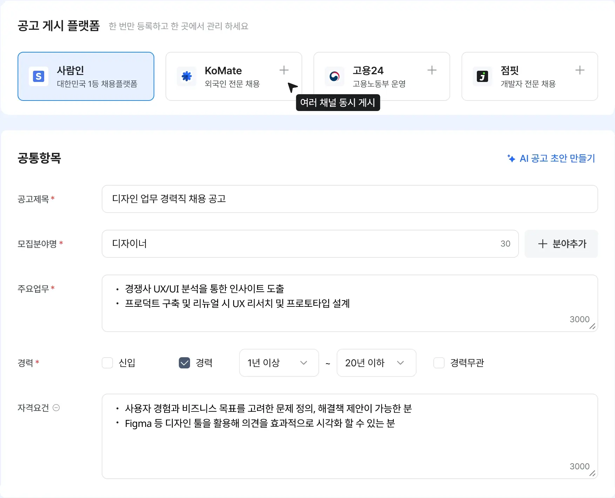Click the resize handle of 주요업무 textarea
This screenshot has width=615, height=498.
tap(592, 326)
